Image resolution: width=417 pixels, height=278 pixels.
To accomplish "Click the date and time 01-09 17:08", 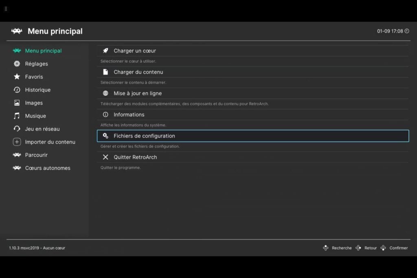I will coord(390,31).
